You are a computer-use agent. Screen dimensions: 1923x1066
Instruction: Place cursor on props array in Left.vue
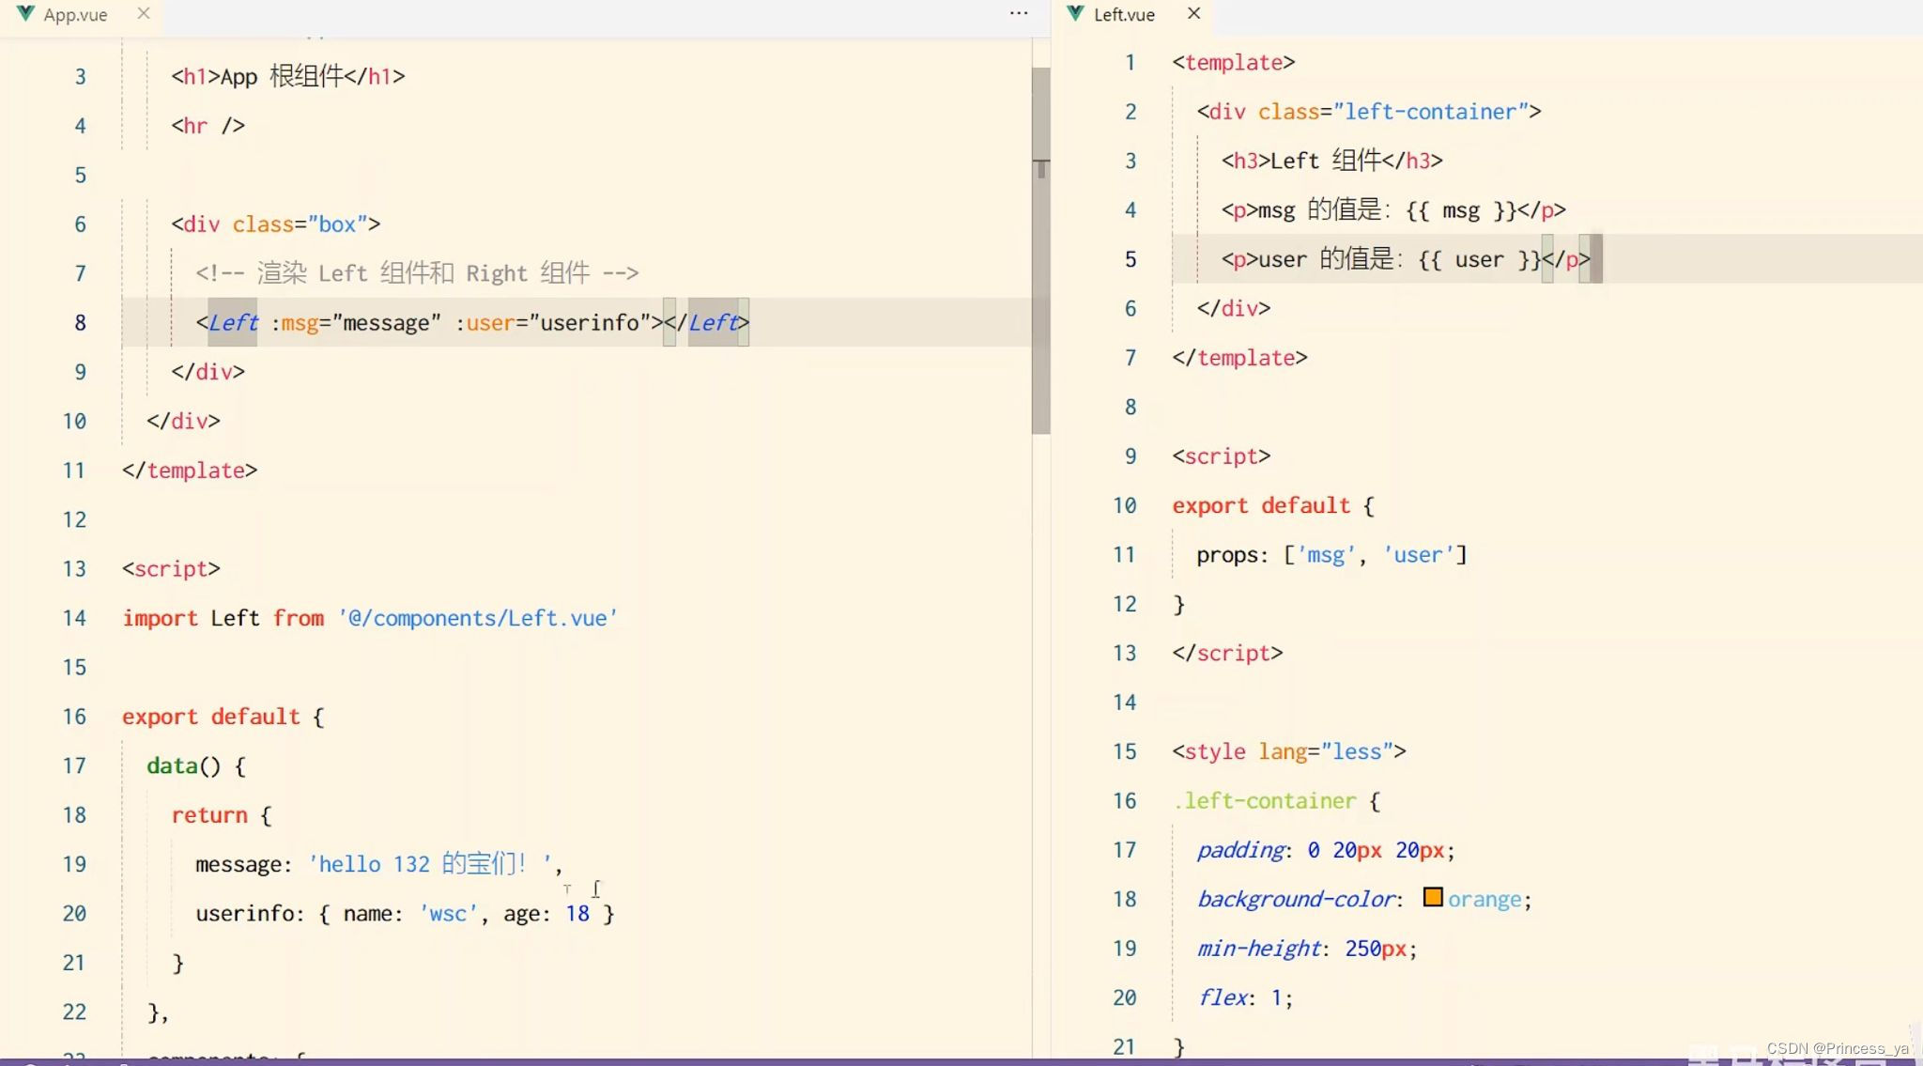click(x=1375, y=555)
